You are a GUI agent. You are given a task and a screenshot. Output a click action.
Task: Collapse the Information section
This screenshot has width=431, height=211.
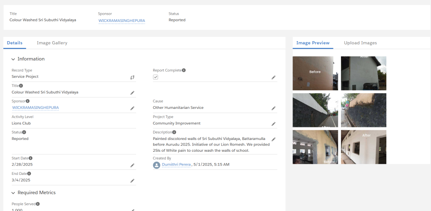13,59
